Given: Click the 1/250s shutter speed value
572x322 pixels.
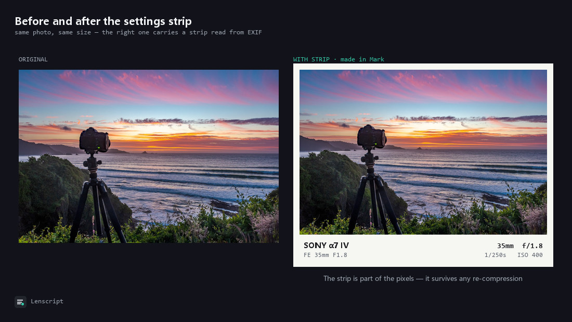Looking at the screenshot, I should coord(496,255).
